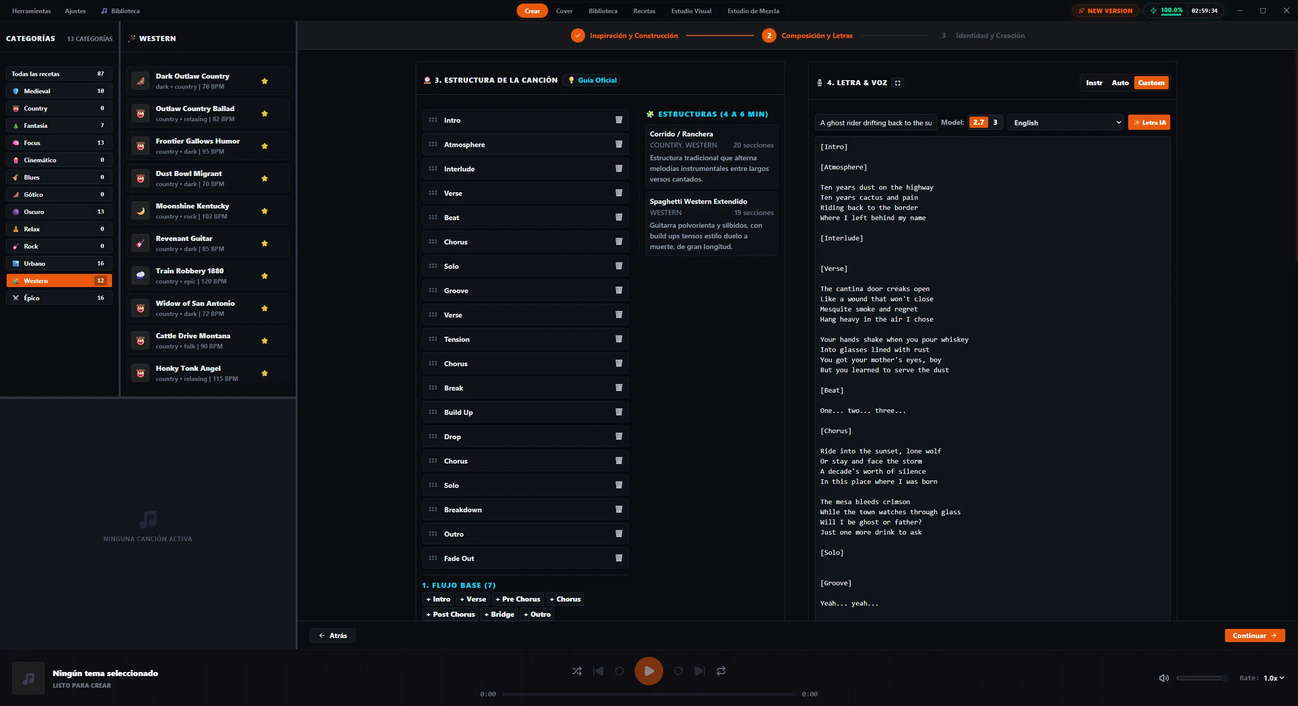Add a Pre Chorus section
This screenshot has width=1298, height=706.
coord(518,599)
